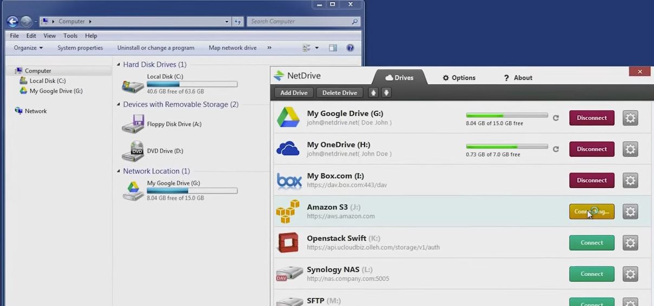The image size is (654, 306).
Task: Refresh Explorer address bar location
Action: (237, 22)
